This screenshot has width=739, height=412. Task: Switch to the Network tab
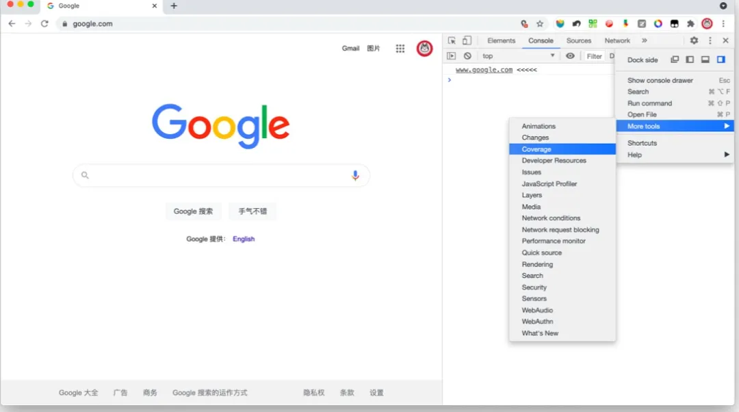point(617,40)
